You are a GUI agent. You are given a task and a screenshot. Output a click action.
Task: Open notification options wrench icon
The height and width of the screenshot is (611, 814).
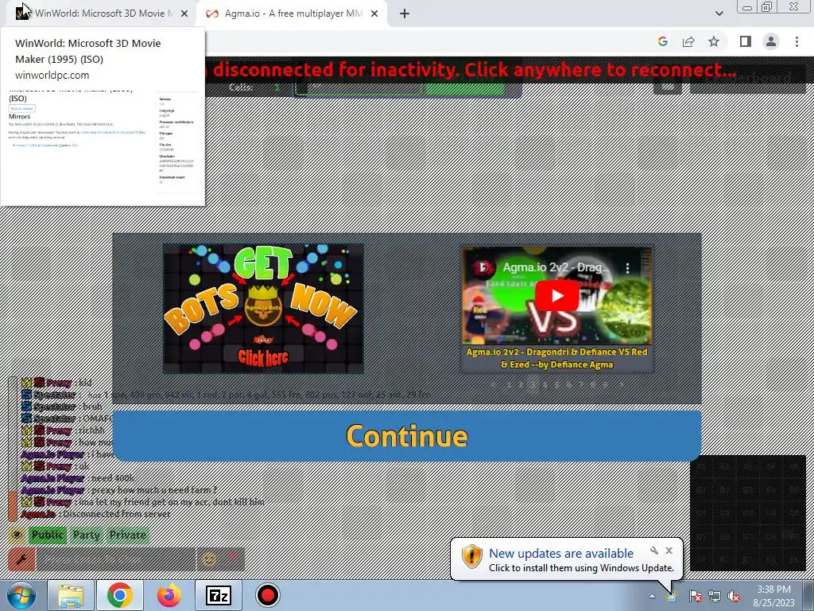654,551
